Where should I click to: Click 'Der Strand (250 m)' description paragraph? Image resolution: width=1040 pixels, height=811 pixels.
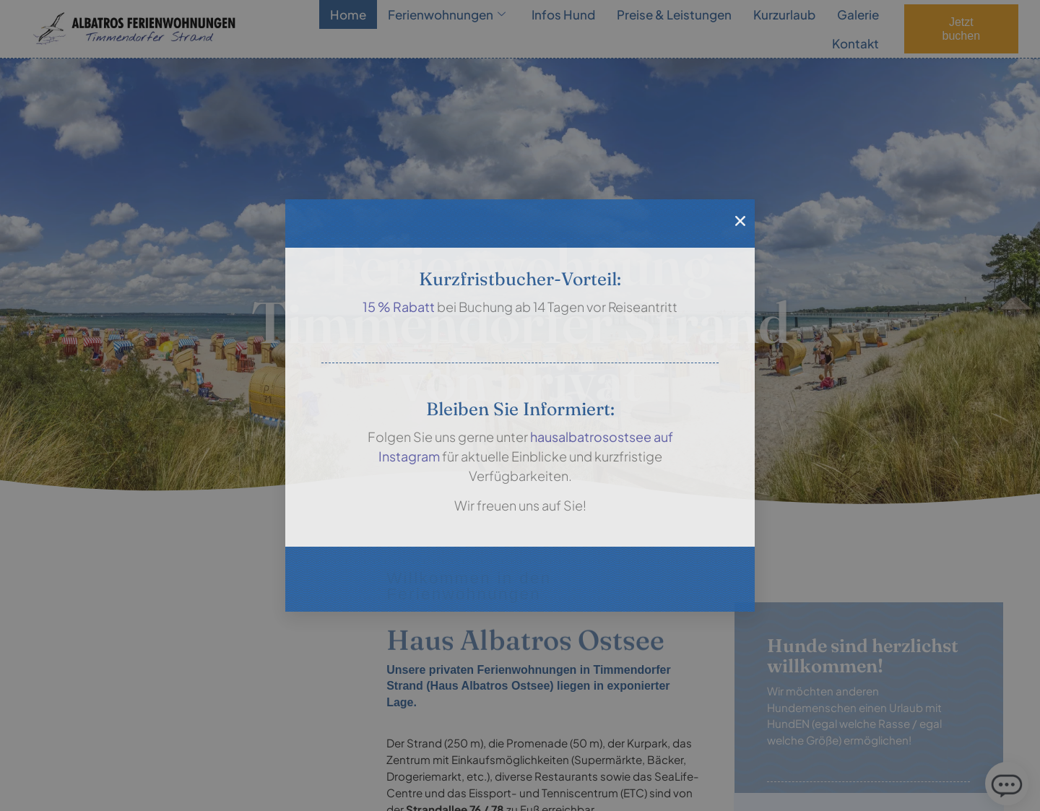543,774
